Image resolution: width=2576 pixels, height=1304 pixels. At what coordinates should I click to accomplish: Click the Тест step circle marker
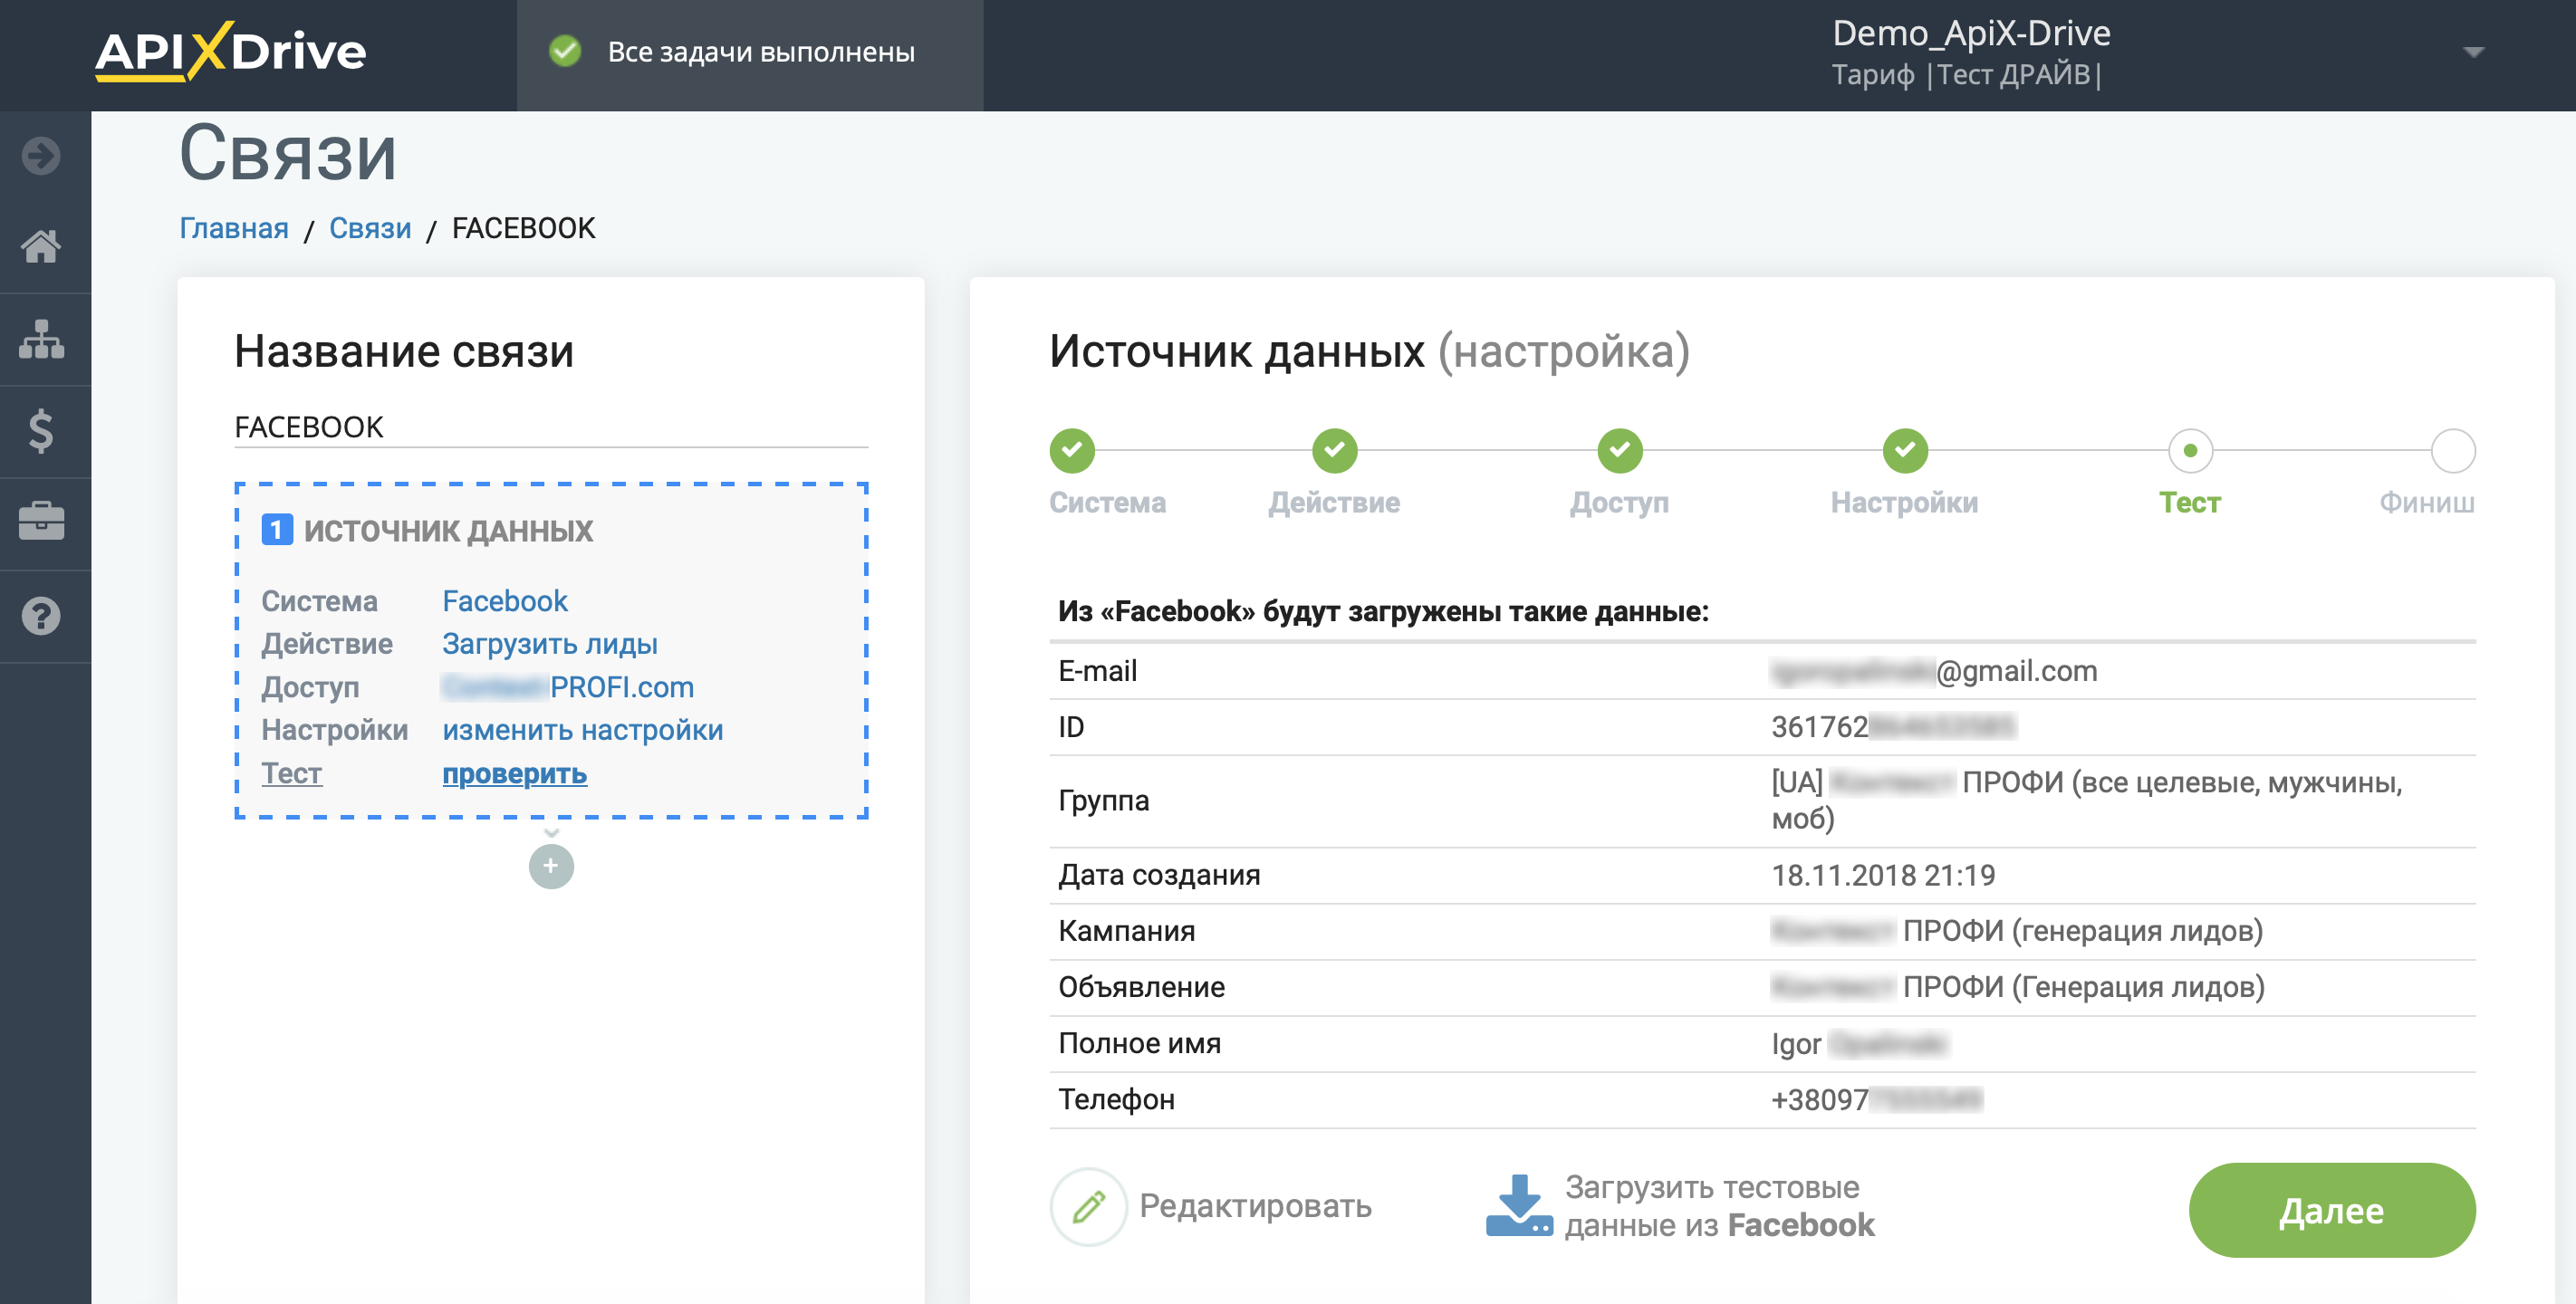click(x=2190, y=451)
